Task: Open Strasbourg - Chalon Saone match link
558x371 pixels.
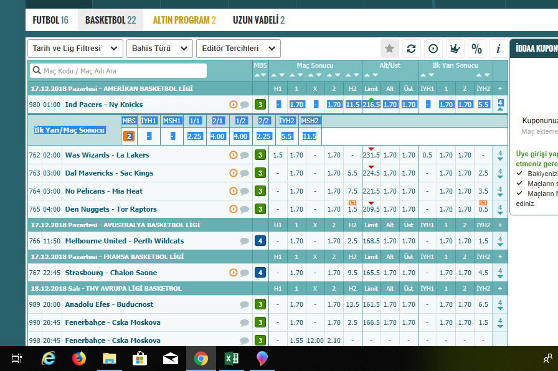Action: click(111, 273)
